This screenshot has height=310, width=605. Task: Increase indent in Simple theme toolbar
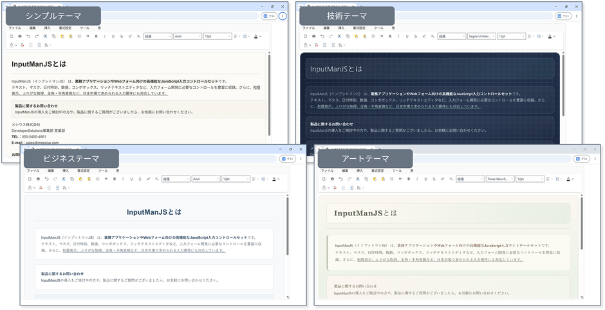point(39,45)
